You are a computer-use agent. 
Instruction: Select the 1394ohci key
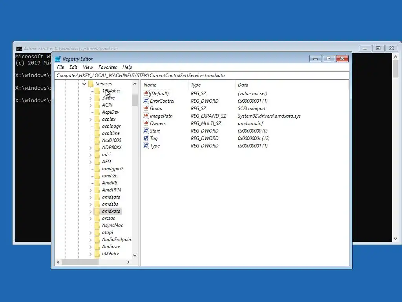pos(111,91)
